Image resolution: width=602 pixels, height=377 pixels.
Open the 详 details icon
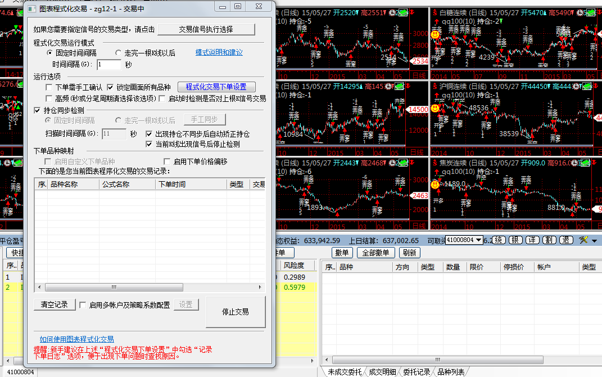click(532, 240)
